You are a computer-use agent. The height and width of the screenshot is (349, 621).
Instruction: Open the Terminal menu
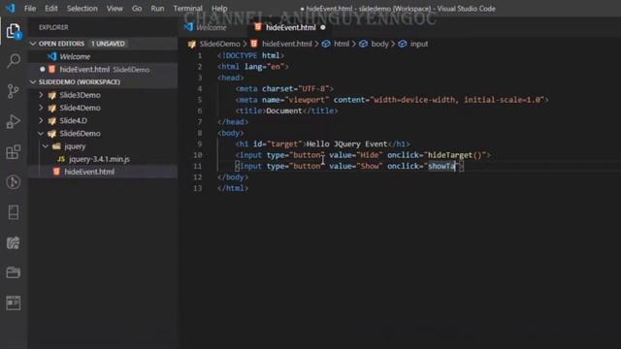187,9
